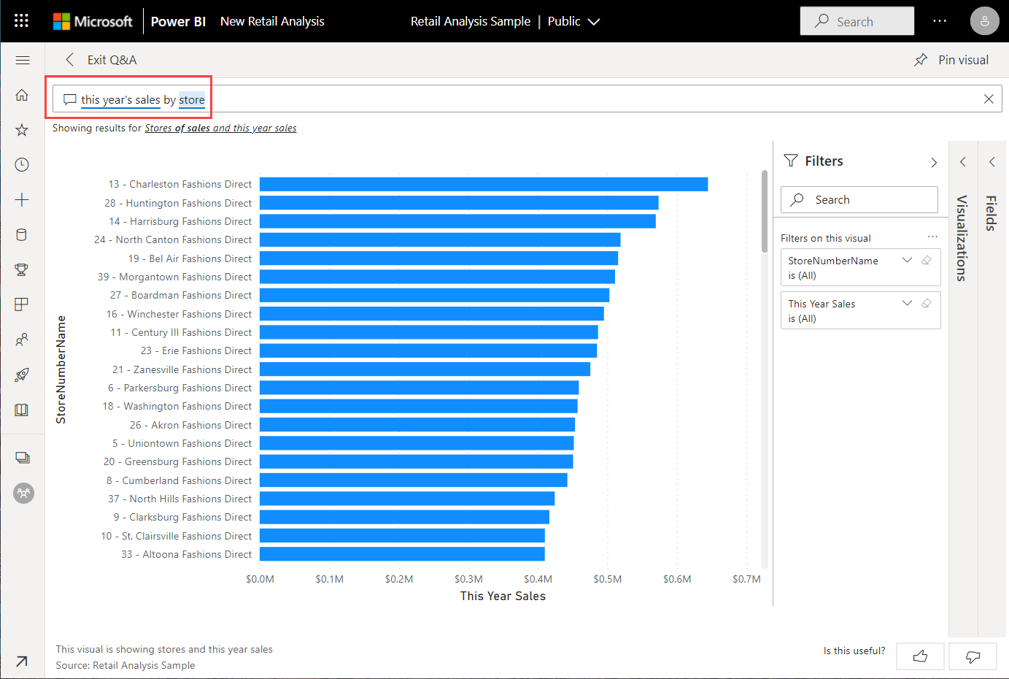Image resolution: width=1009 pixels, height=679 pixels.
Task: Click the Create plus icon
Action: pyautogui.click(x=22, y=200)
